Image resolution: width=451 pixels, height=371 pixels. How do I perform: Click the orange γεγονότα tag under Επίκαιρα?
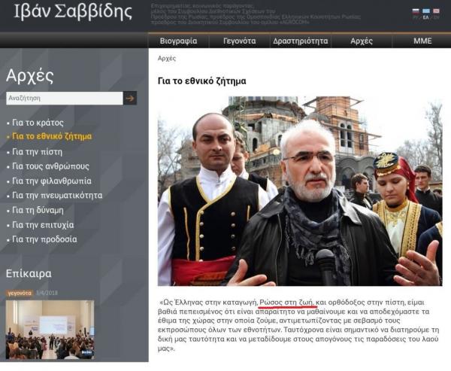tap(20, 292)
